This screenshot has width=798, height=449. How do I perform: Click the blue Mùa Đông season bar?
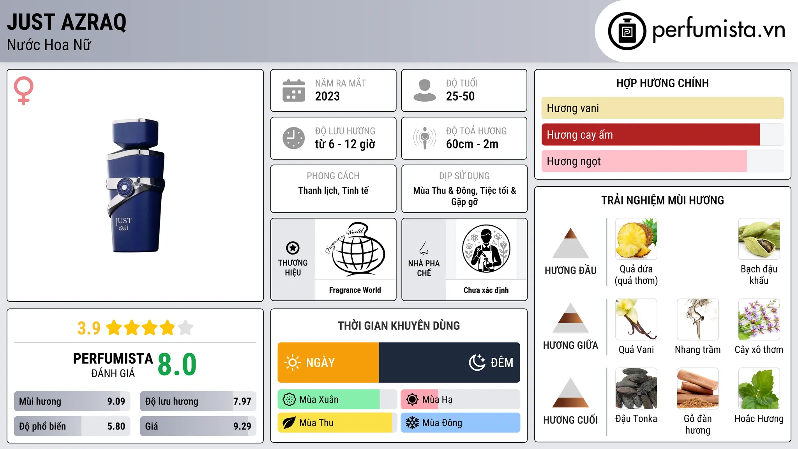point(460,423)
